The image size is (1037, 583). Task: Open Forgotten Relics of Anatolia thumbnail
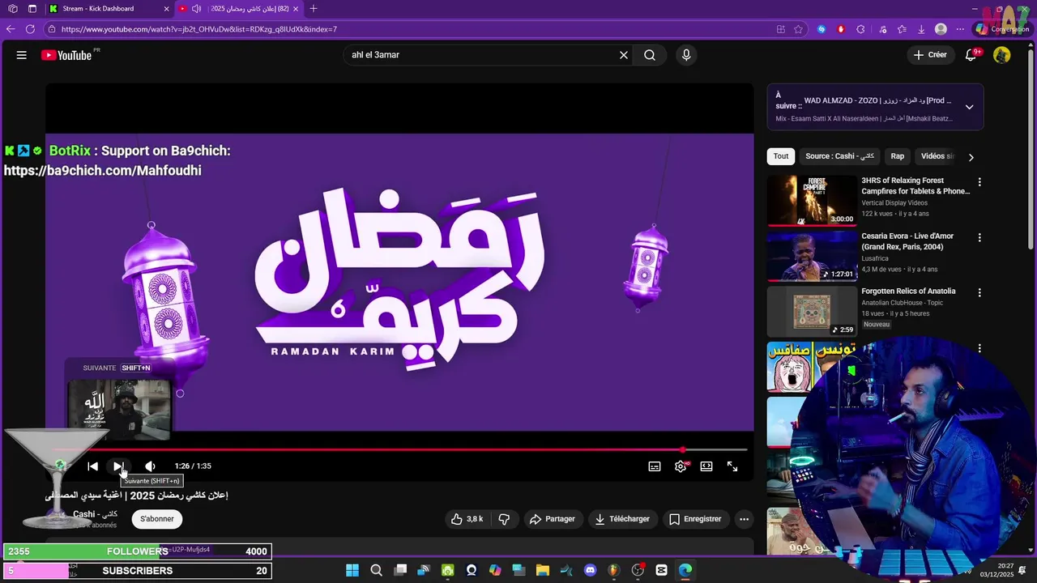(812, 311)
